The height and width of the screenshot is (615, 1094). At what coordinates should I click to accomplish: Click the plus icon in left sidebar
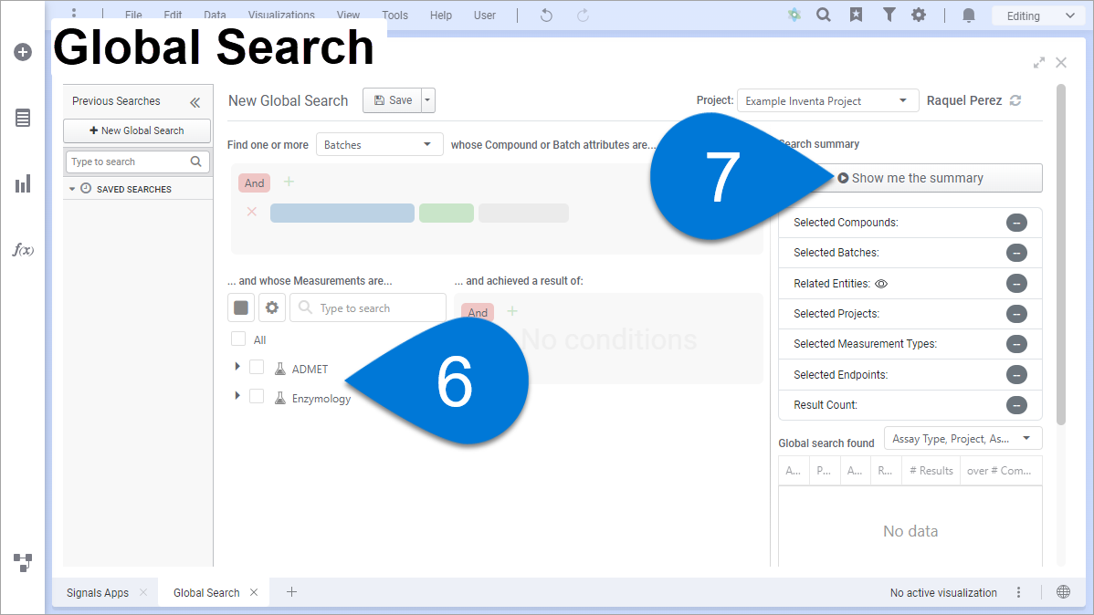(22, 52)
